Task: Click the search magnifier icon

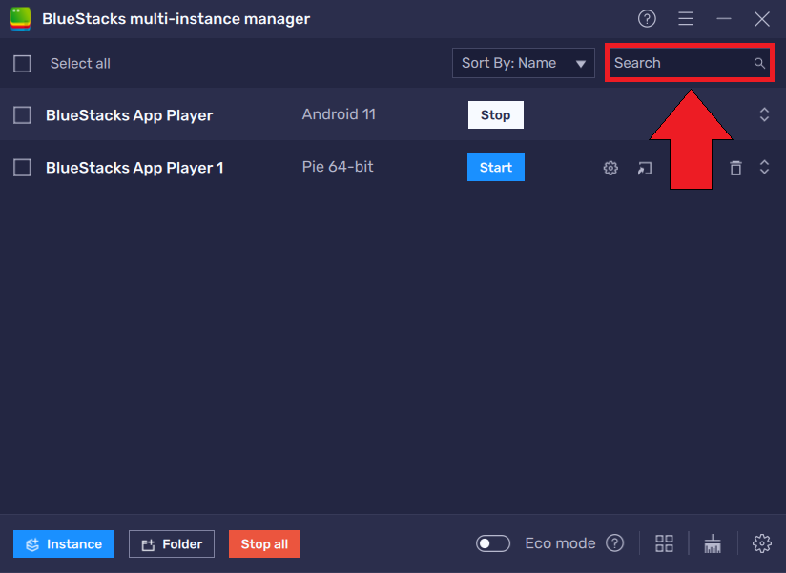Action: tap(759, 63)
